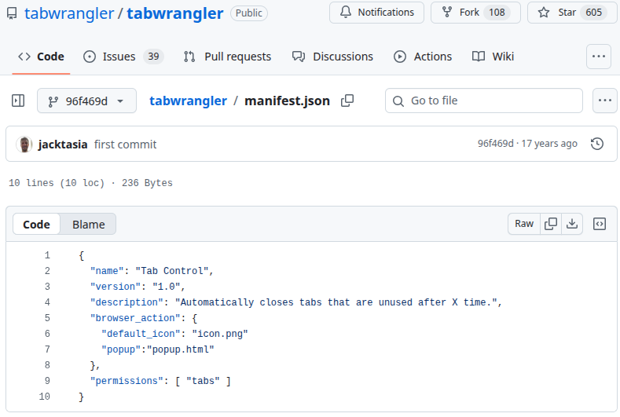Select line number 10 of the file
The width and height of the screenshot is (620, 417).
44,397
